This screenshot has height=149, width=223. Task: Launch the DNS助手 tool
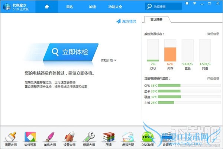[x=148, y=139]
